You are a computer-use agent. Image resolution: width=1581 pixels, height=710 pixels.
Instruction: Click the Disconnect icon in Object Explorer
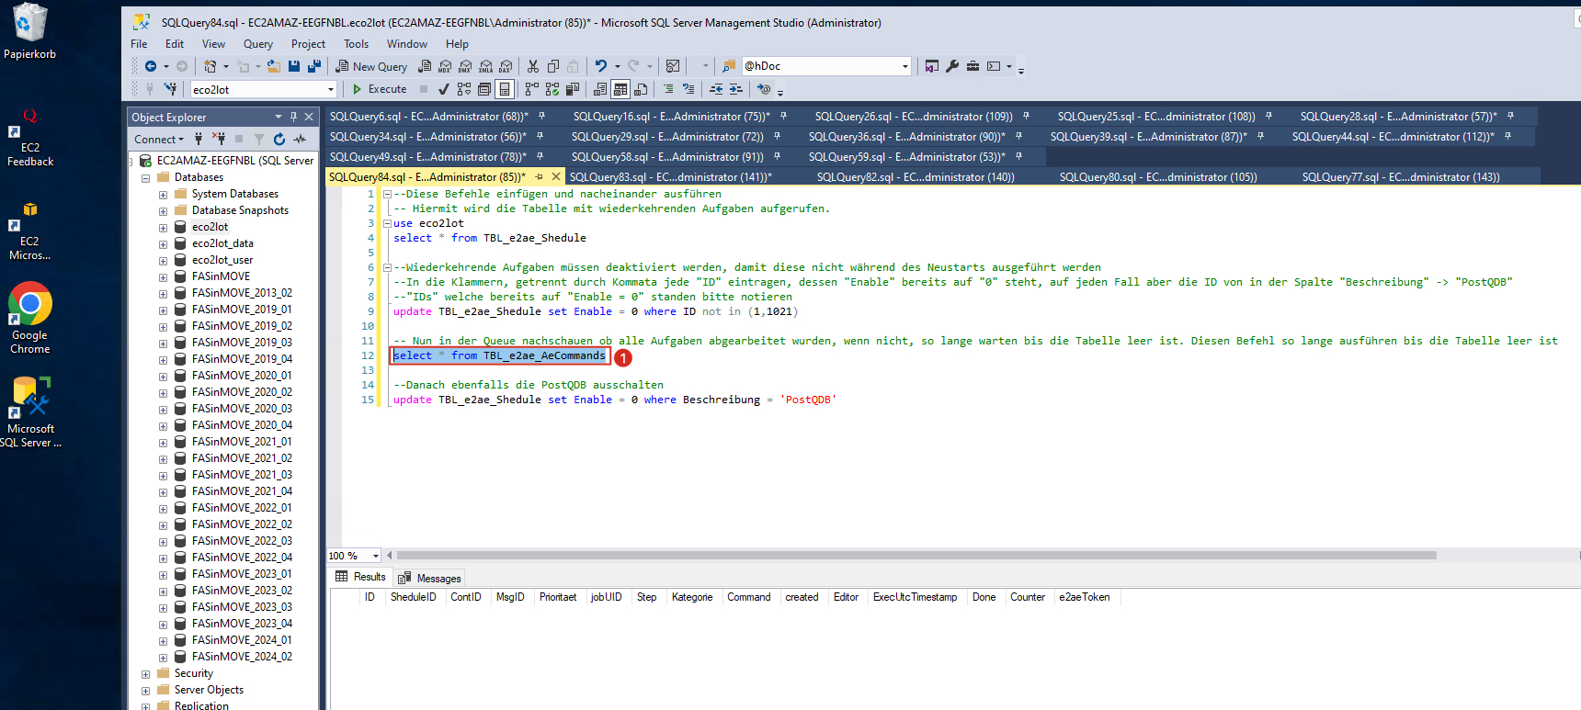coord(219,140)
